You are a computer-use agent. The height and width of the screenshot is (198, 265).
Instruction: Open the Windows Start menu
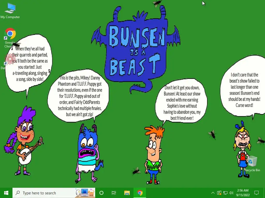6,193
